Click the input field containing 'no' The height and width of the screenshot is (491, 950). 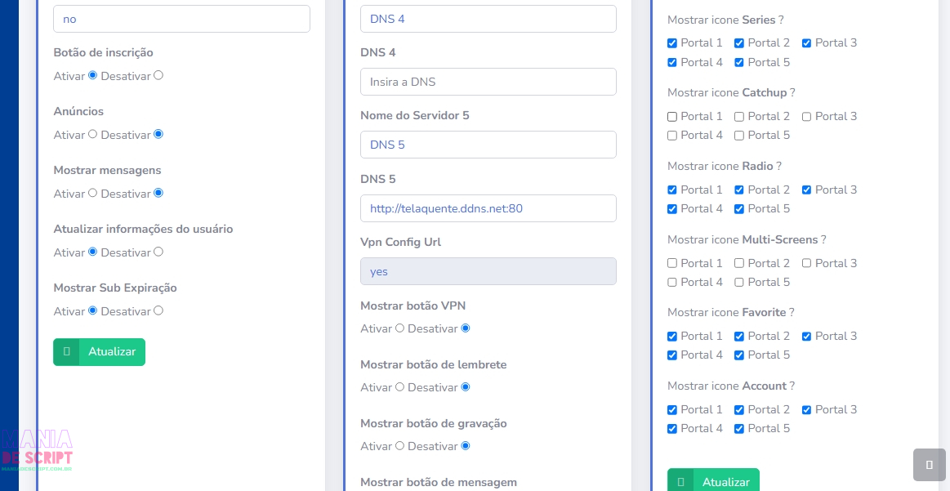[182, 19]
